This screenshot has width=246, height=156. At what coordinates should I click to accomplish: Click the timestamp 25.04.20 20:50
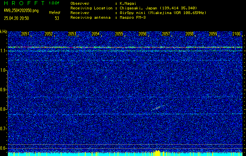pos(16,18)
